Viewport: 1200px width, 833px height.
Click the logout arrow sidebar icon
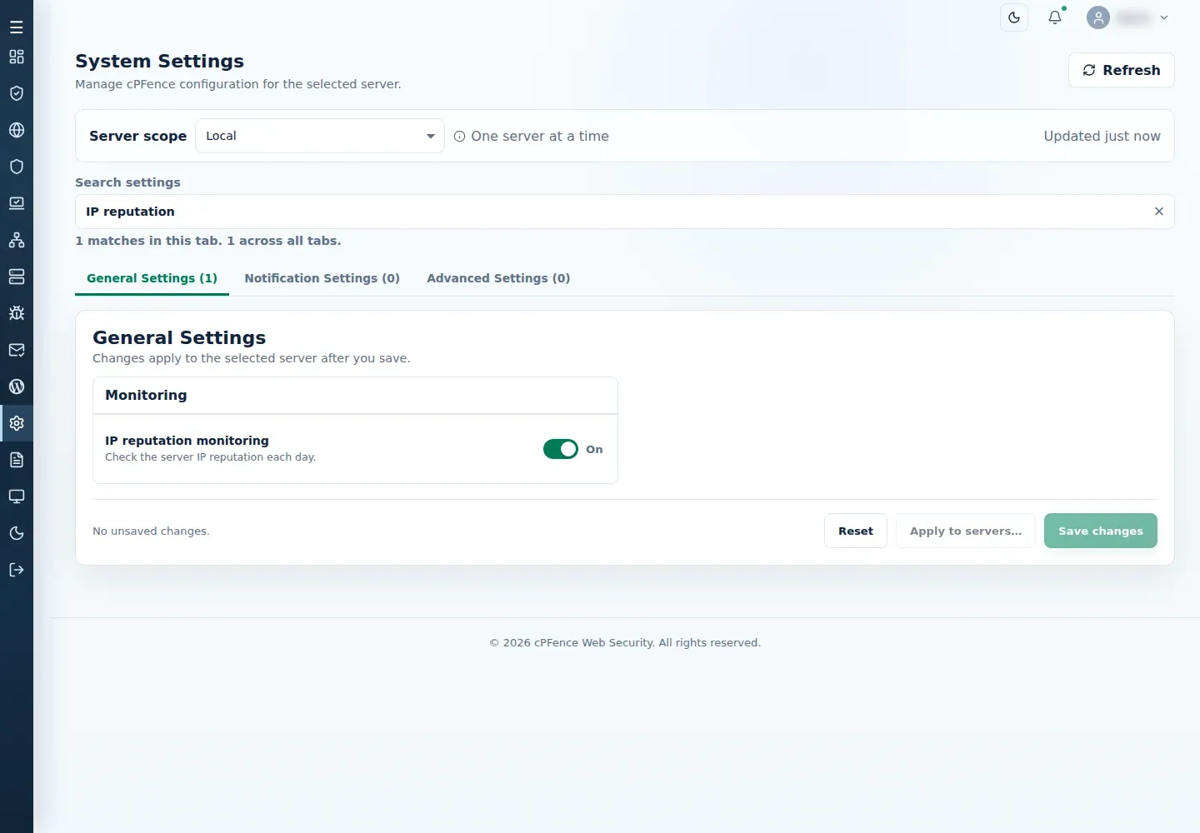(17, 570)
